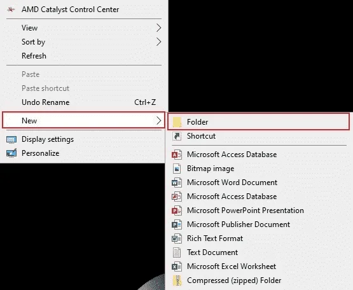Expand the View submenu arrow
Viewport: 353px width, 290px height.
click(159, 28)
